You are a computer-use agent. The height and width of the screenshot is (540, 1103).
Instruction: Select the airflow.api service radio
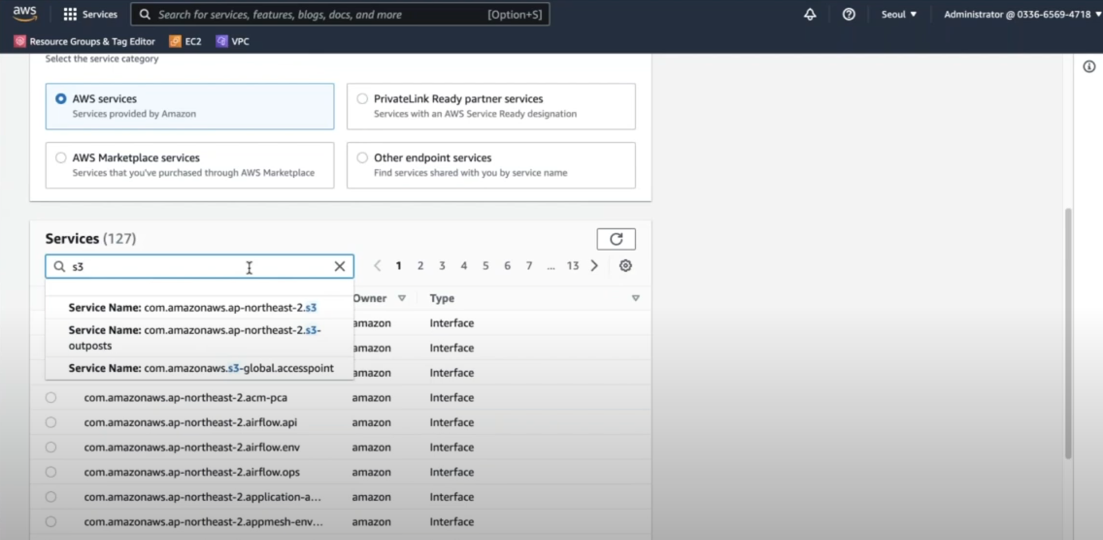(51, 422)
